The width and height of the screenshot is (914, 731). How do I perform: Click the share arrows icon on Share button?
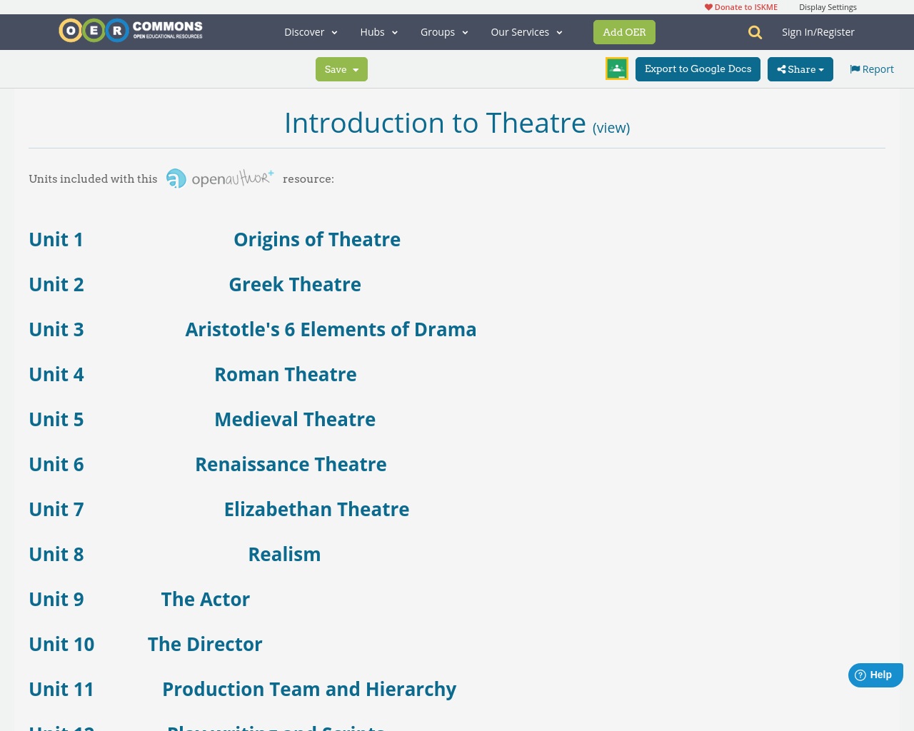tap(780, 68)
